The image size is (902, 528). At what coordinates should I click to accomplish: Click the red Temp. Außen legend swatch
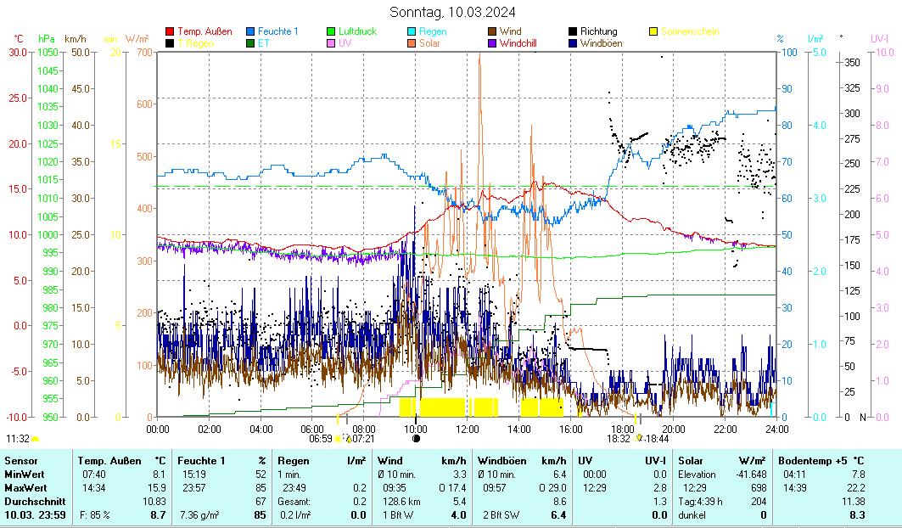170,32
